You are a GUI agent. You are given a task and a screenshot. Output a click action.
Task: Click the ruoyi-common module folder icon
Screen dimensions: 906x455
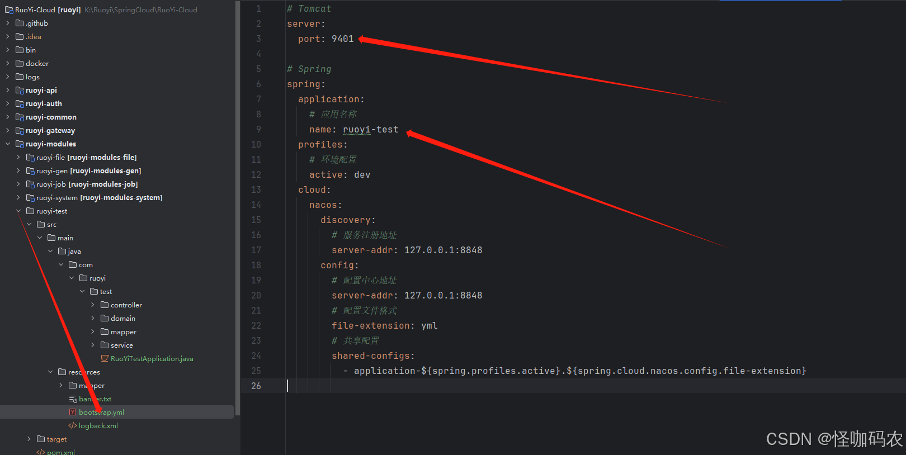click(20, 117)
